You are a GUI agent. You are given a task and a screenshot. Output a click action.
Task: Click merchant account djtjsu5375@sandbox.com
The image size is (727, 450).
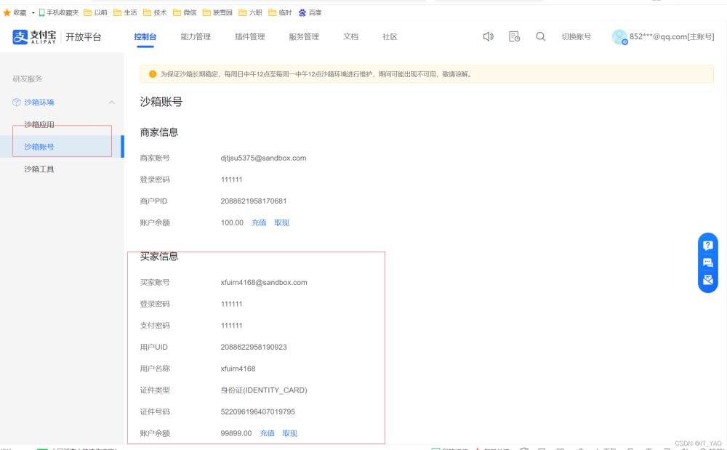pyautogui.click(x=263, y=158)
